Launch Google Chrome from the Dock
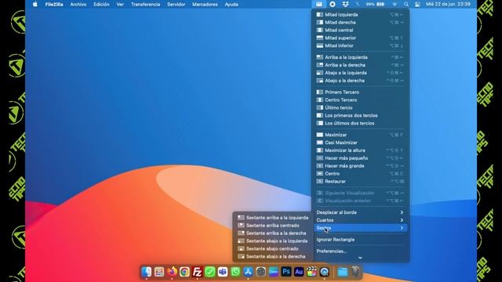 [x=184, y=272]
